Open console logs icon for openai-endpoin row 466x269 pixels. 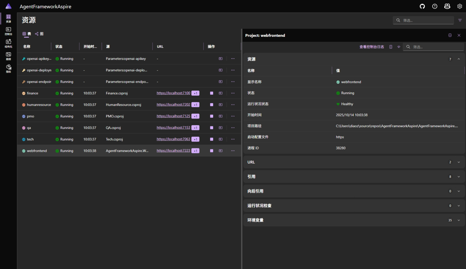221,82
